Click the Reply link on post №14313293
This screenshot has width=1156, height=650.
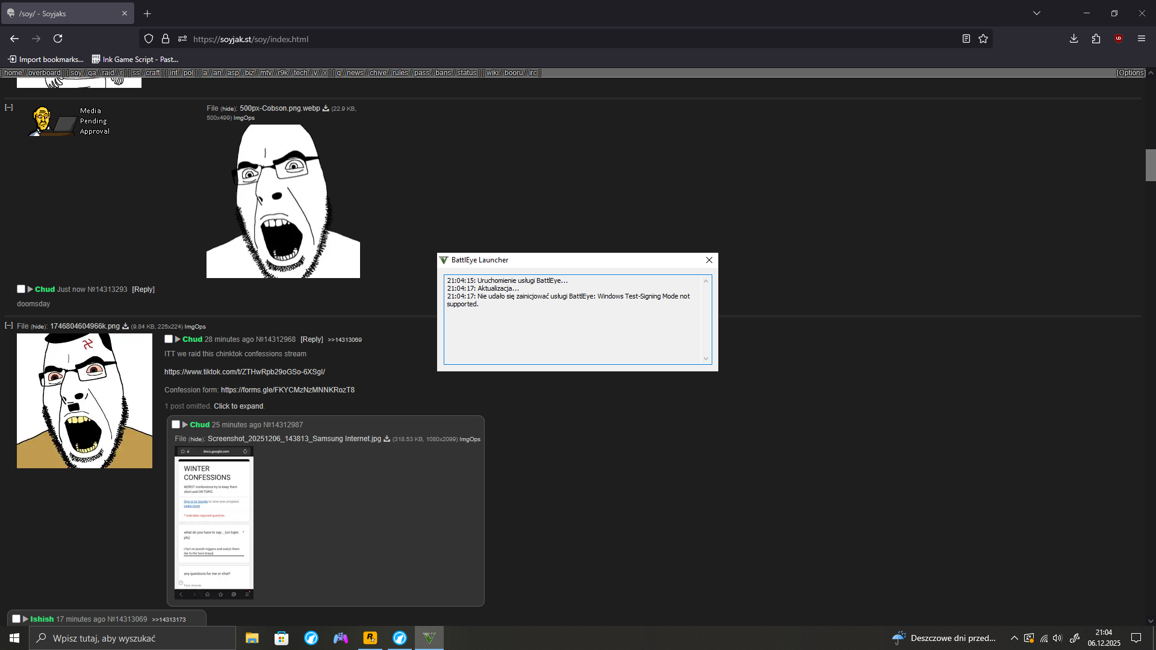pos(143,289)
